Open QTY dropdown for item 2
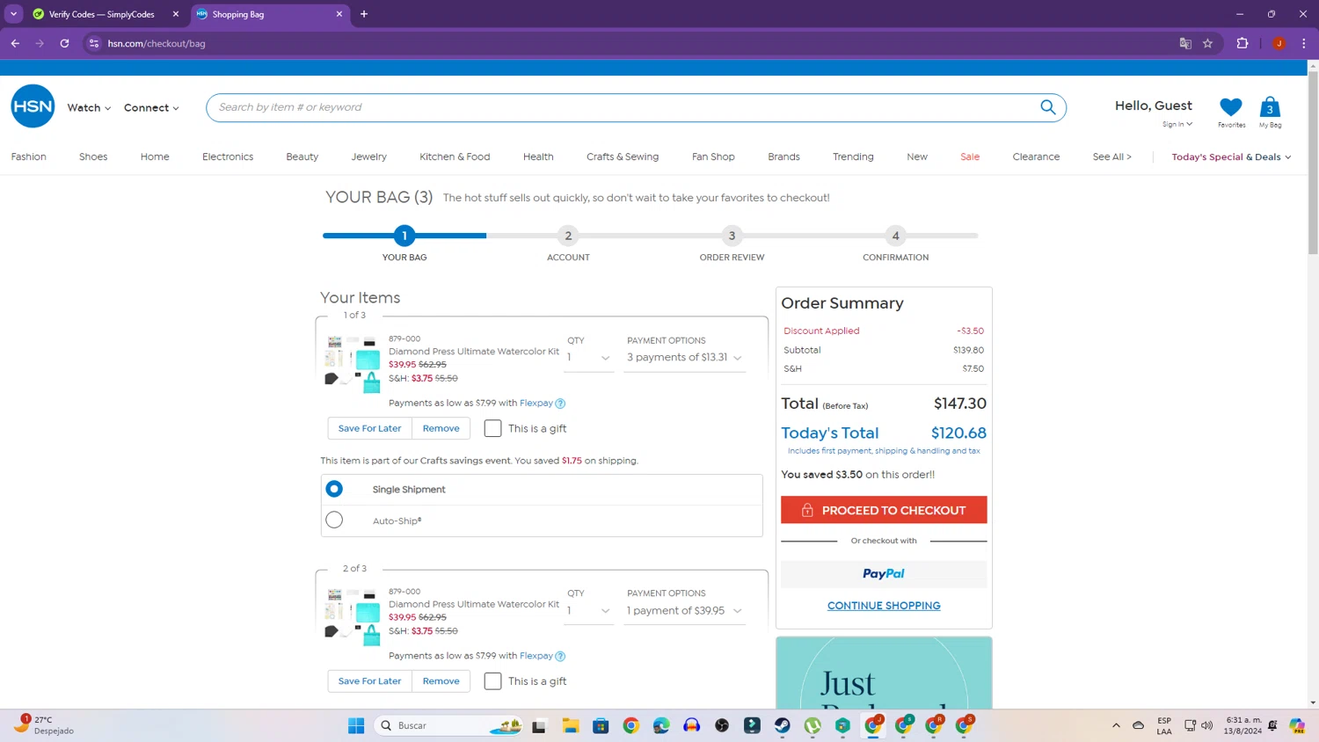Viewport: 1319px width, 742px height. tap(588, 611)
